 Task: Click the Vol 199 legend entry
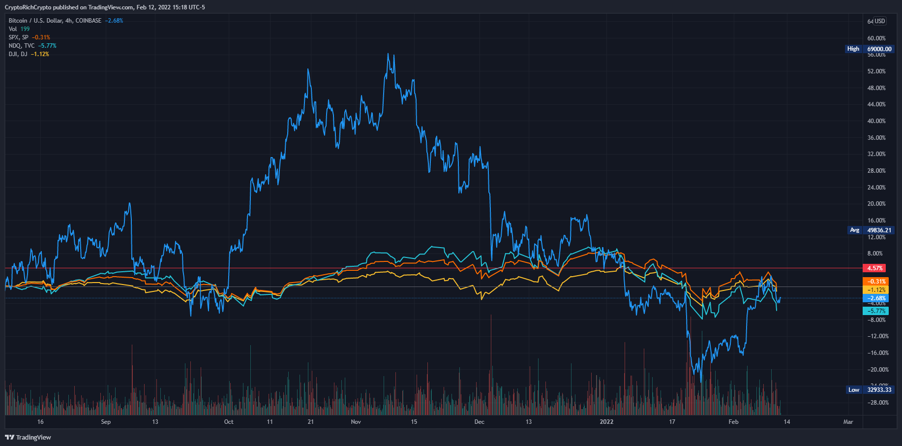19,29
